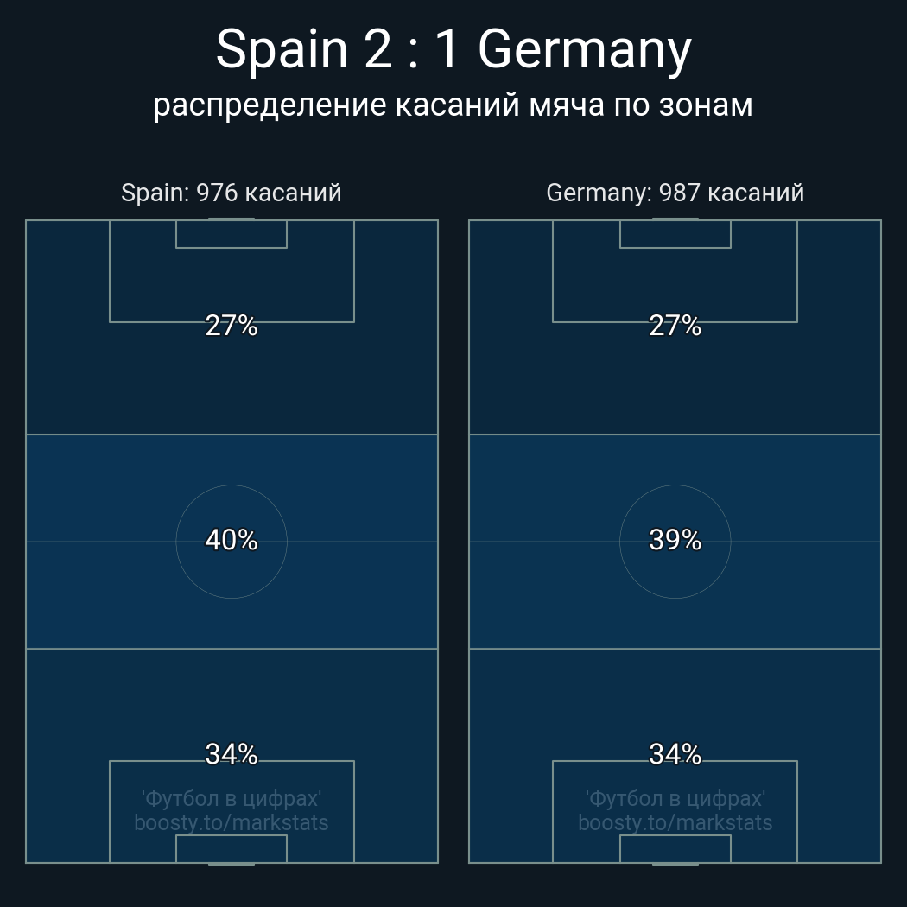Viewport: 907px width, 907px height.
Task: Click Germany's 27% attacking third value
Action: tap(675, 326)
